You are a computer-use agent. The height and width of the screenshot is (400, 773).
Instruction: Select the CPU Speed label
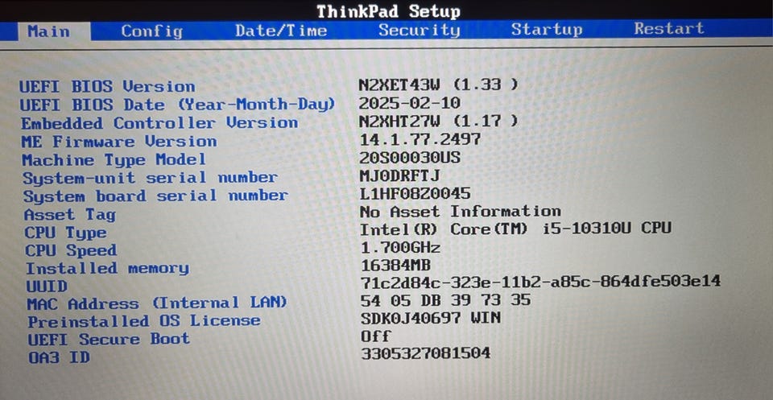[71, 251]
